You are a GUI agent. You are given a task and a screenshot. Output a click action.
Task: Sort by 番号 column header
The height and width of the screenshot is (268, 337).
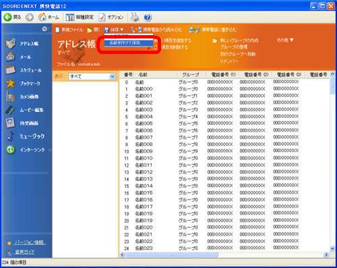pyautogui.click(x=128, y=74)
